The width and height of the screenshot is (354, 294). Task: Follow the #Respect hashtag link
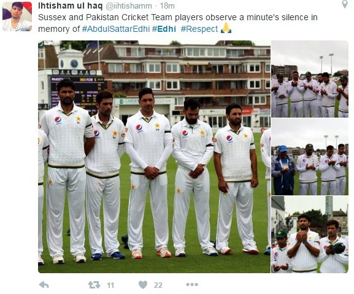[x=199, y=29]
